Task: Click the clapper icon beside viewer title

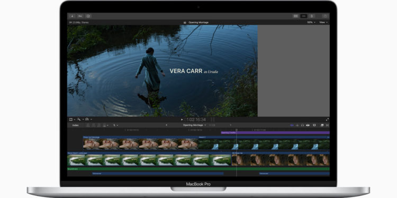Action: pos(185,23)
